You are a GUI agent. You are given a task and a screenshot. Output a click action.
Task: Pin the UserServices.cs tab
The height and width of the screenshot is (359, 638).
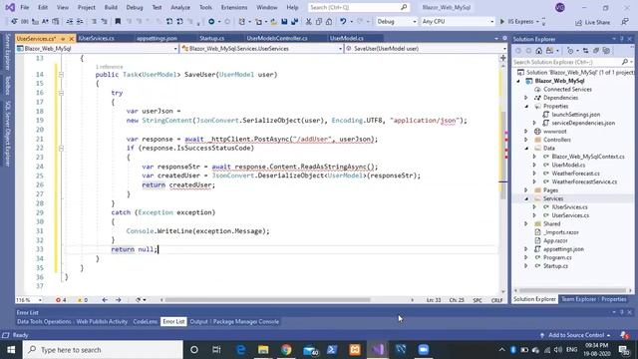coord(63,39)
